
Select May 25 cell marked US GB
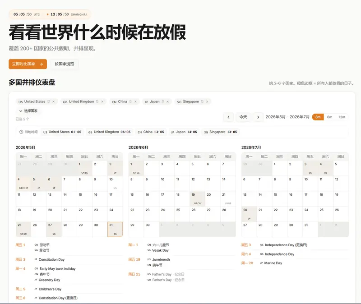(x=23, y=229)
